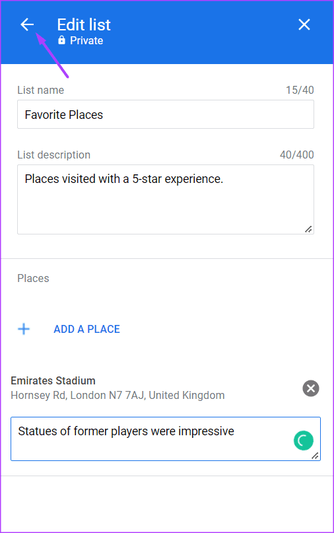The image size is (334, 533).
Task: Grab the note box resize handle
Action: point(316,456)
